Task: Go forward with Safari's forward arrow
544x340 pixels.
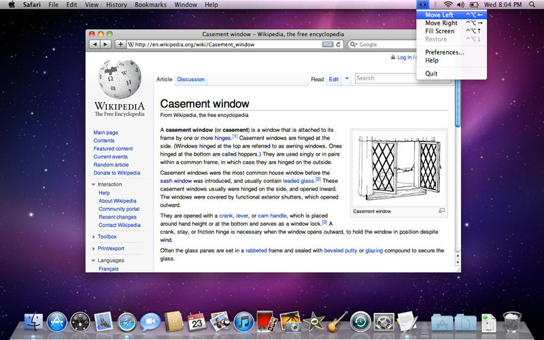Action: click(x=106, y=44)
